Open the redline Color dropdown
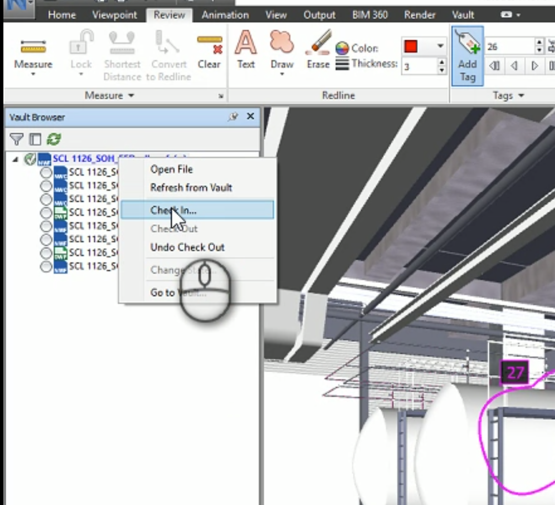Image resolution: width=555 pixels, height=505 pixels. 439,46
